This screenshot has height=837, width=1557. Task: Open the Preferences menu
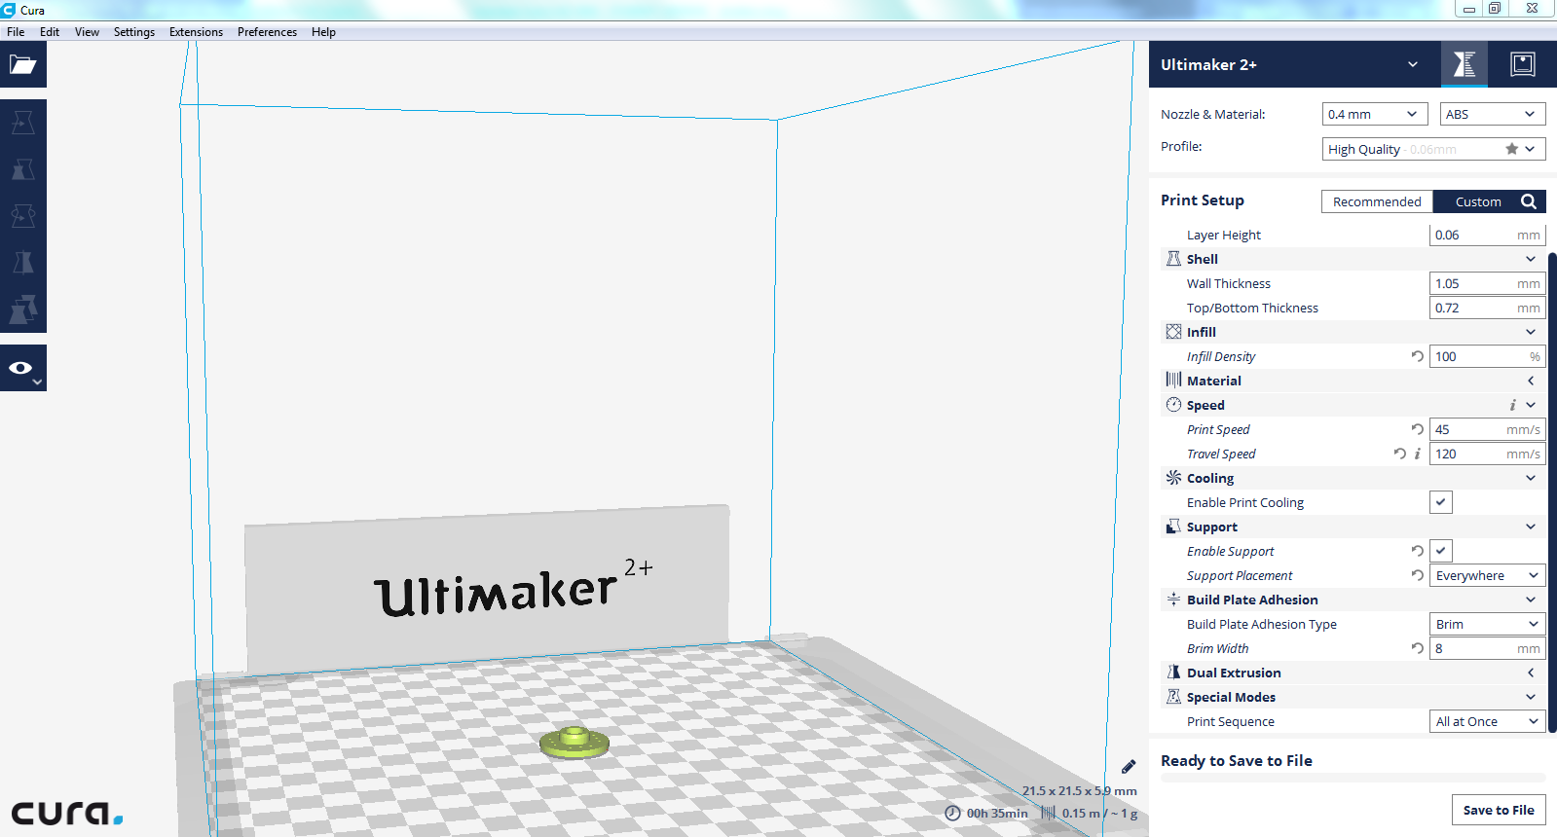(267, 32)
